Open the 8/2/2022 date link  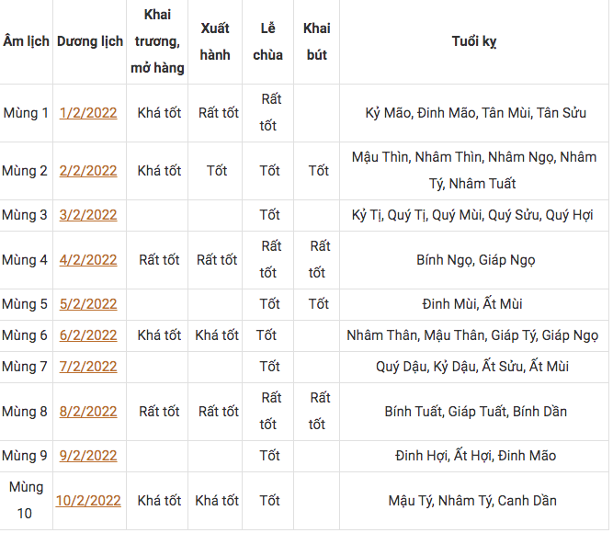click(88, 412)
